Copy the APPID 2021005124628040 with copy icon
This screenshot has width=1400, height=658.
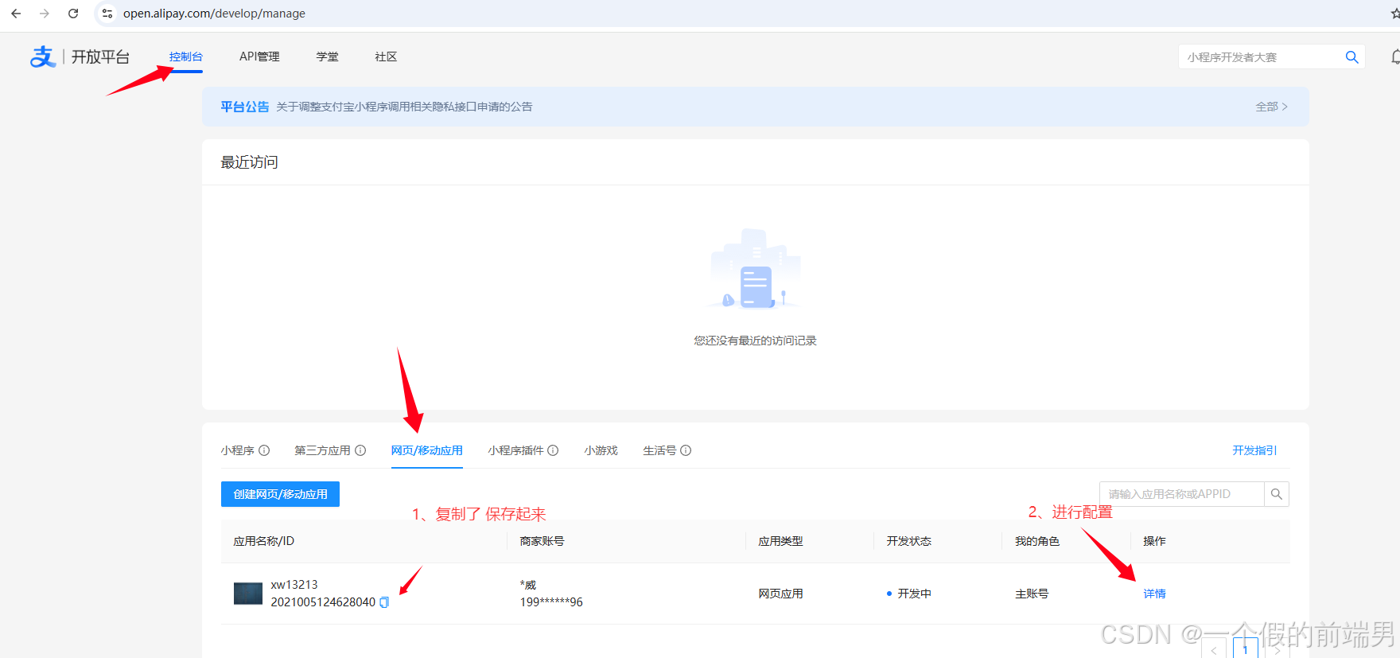coord(384,602)
